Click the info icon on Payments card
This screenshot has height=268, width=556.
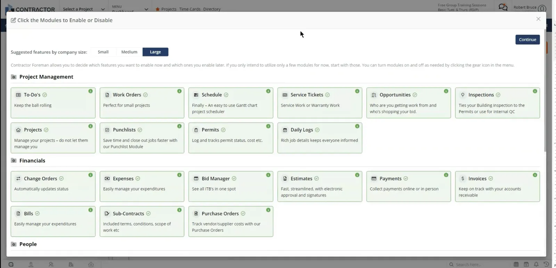click(446, 175)
